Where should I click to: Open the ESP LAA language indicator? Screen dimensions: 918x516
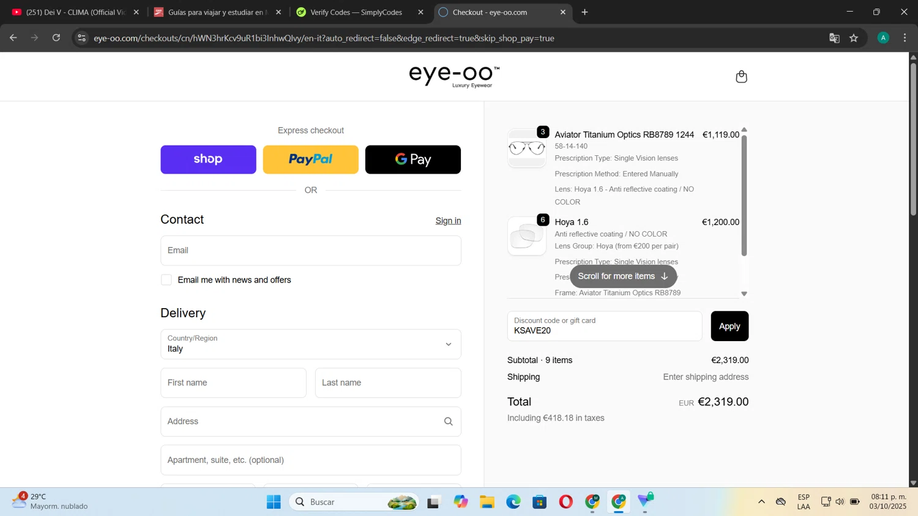pyautogui.click(x=804, y=502)
